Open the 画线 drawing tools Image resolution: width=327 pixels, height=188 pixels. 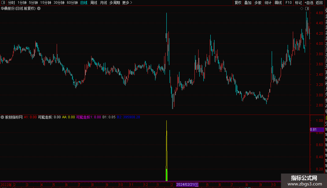tap(278, 3)
